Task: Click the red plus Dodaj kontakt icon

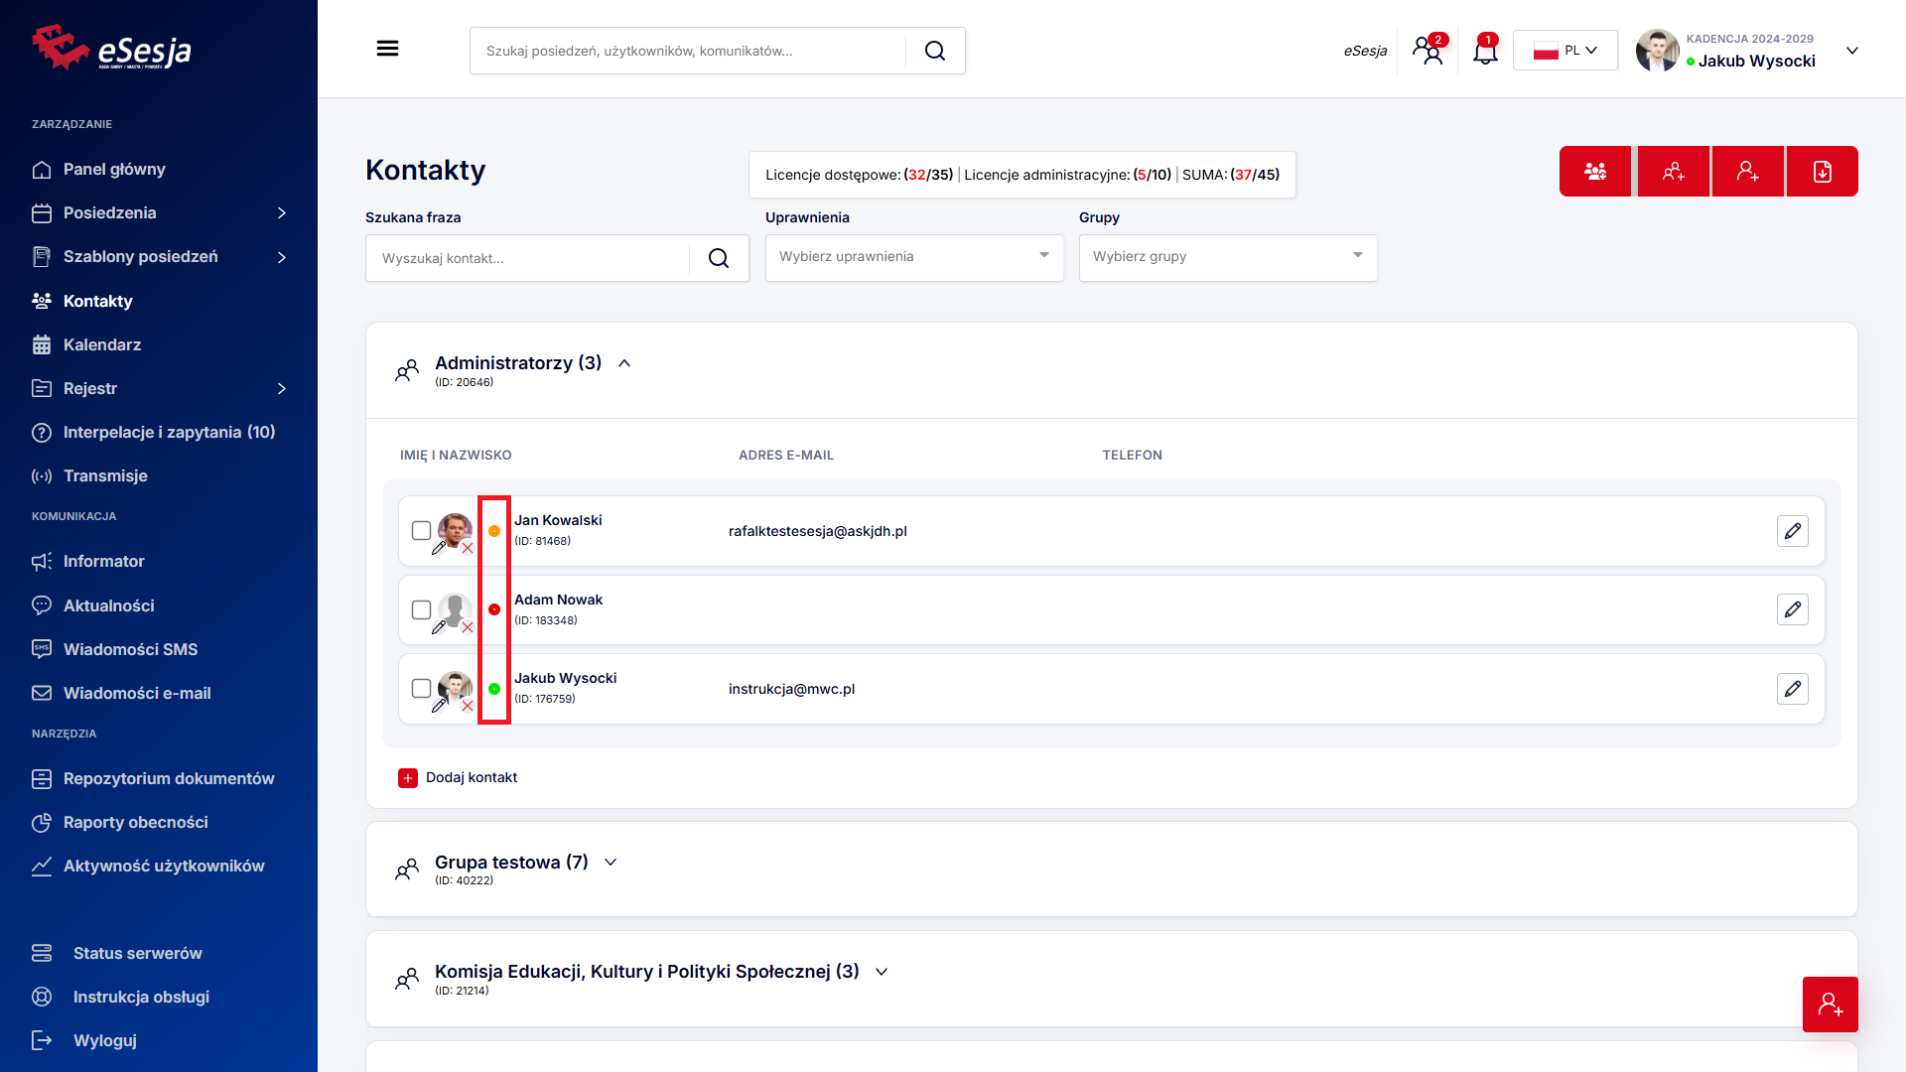Action: coord(408,778)
